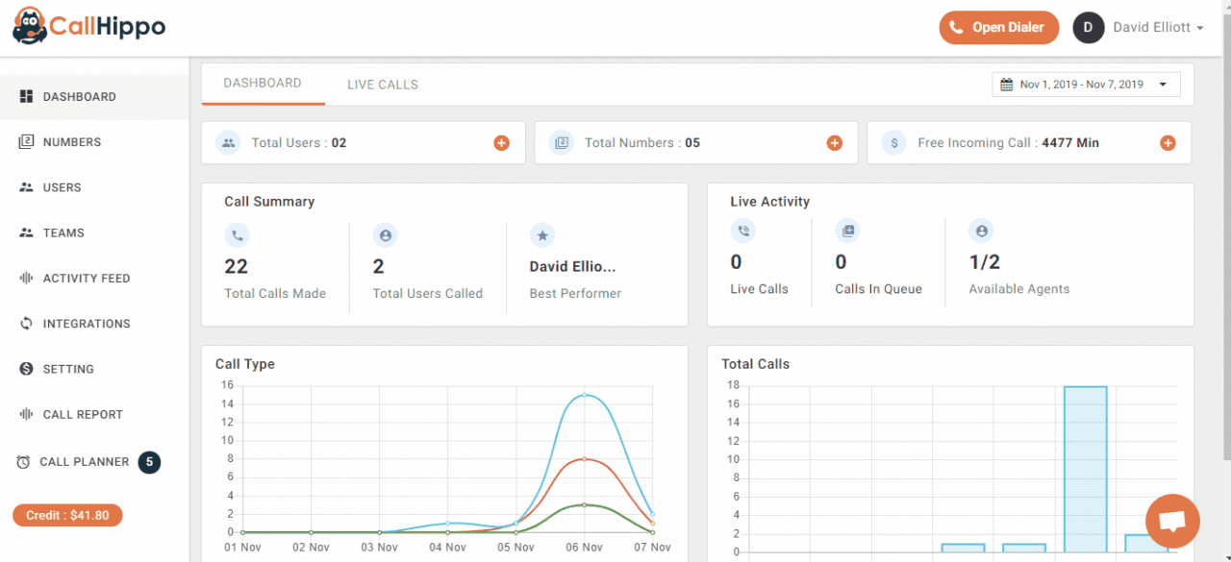
Task: Click the Users sidebar icon
Action: coord(26,187)
